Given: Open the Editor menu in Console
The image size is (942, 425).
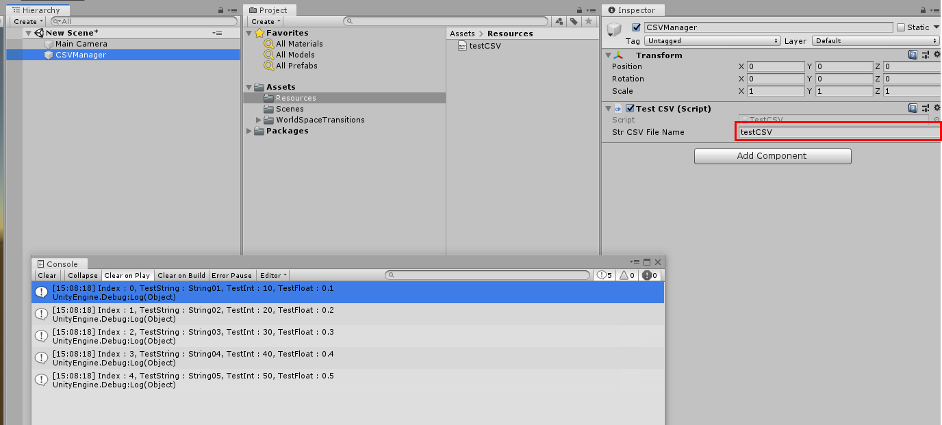Looking at the screenshot, I should 272,275.
